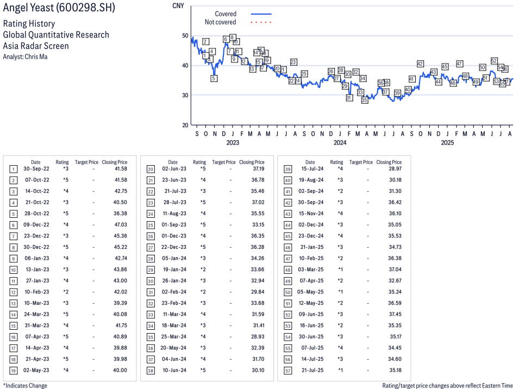Select the 09-Dec-22 date cell

pyautogui.click(x=36, y=224)
